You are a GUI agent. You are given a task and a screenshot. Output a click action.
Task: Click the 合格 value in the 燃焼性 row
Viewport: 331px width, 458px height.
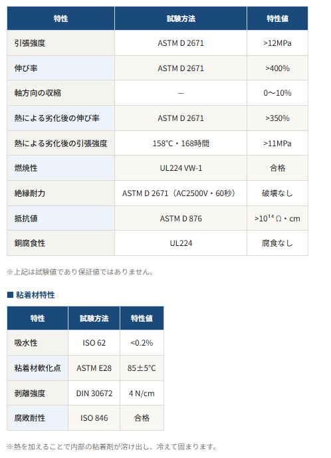click(277, 168)
